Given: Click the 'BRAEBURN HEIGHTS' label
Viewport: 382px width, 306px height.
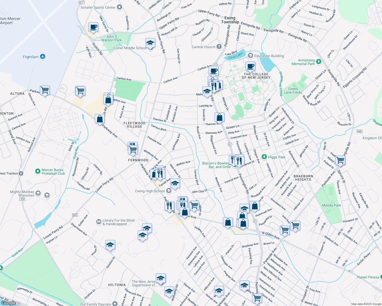Looking at the screenshot, I should [x=303, y=178].
